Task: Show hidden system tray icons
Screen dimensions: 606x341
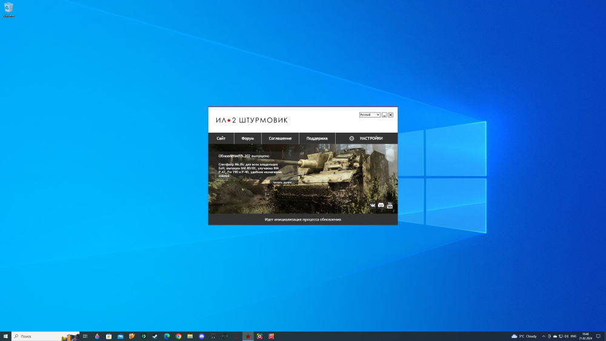Action: 544,336
